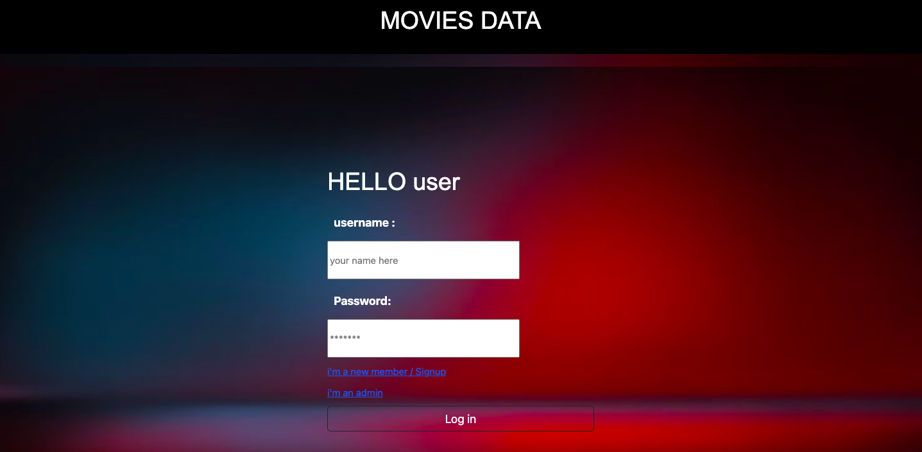Click the "username :" label
Screen dimensions: 922x452
tap(364, 222)
